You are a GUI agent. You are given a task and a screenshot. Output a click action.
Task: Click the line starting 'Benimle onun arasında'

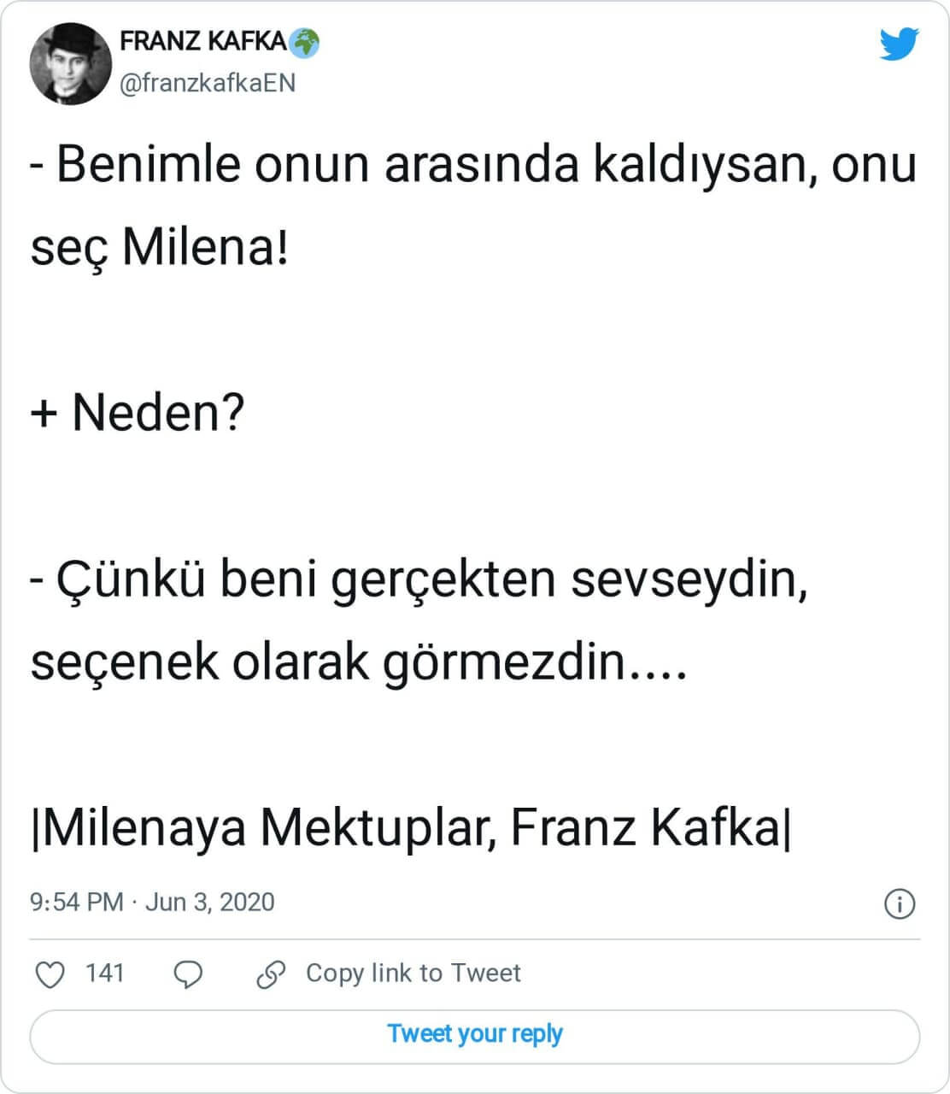tap(473, 165)
